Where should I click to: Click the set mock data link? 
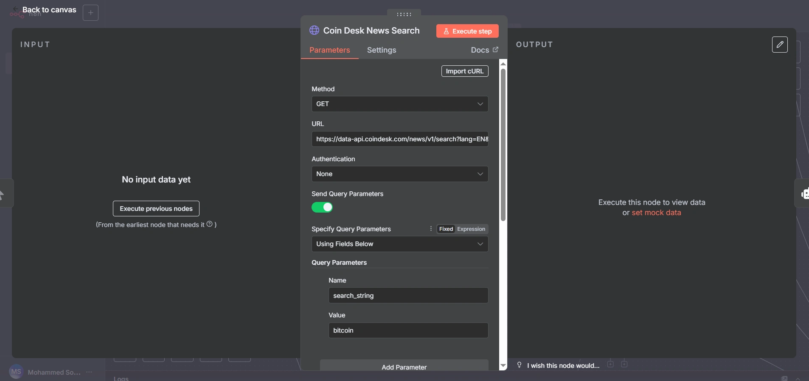point(656,213)
